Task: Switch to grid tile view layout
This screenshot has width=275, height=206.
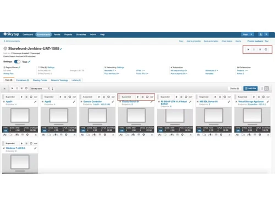Action: [x=267, y=88]
